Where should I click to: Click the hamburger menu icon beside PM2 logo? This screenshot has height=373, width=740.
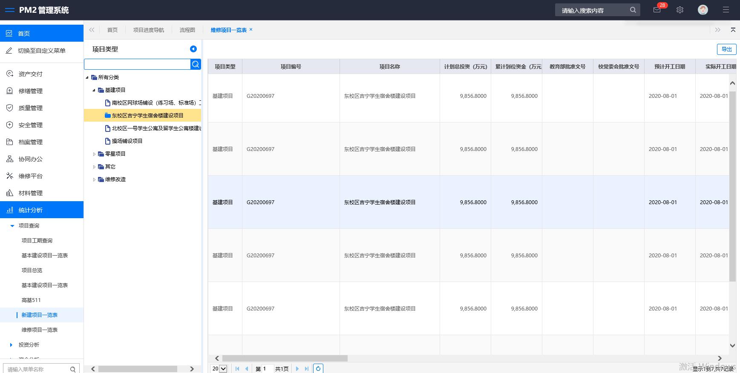[x=9, y=10]
